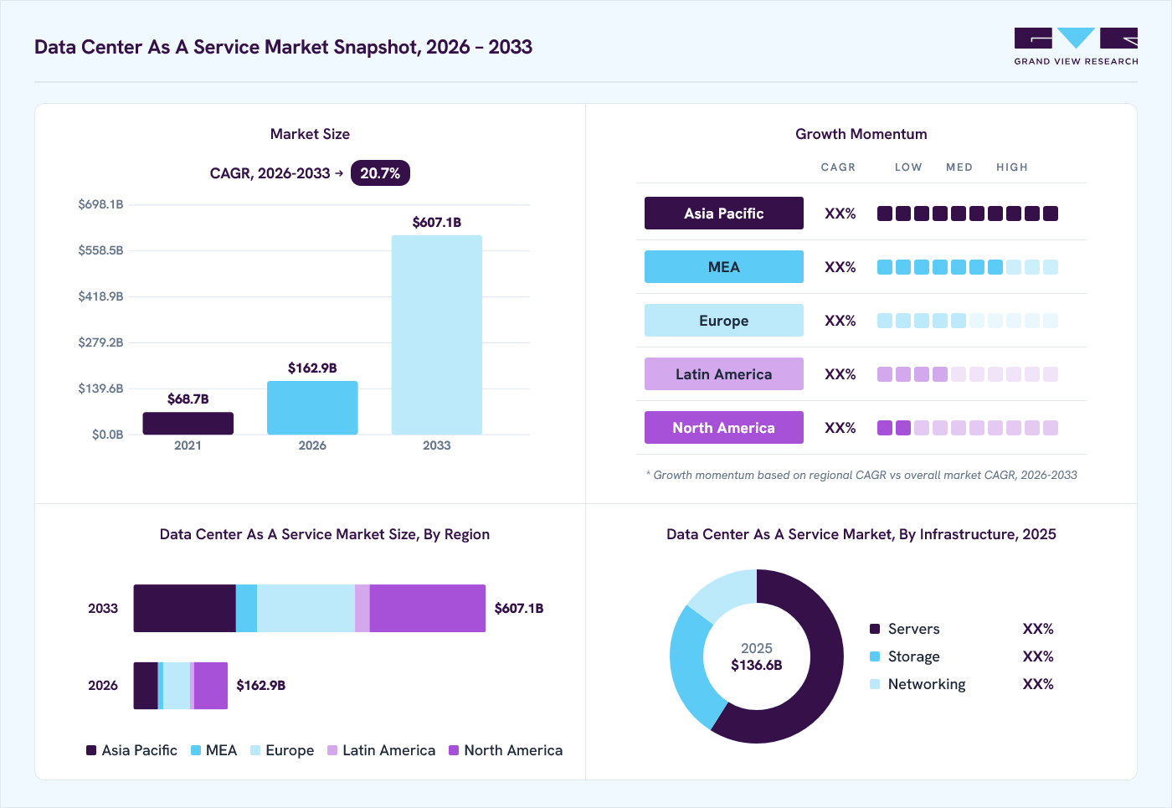Select the Latin America region label
The width and height of the screenshot is (1172, 808).
[x=724, y=374]
